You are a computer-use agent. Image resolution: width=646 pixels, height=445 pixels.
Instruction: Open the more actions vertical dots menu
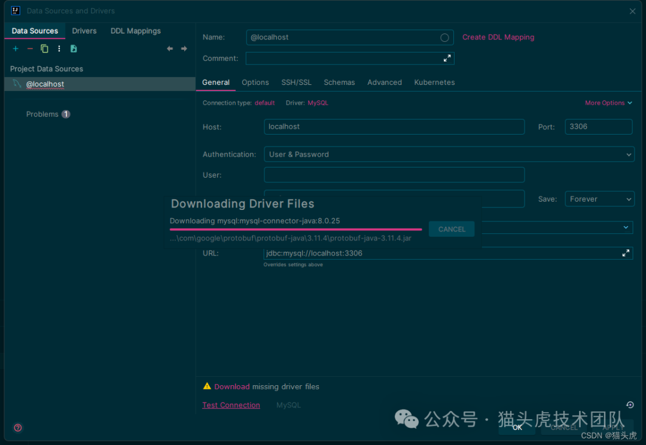tap(59, 48)
